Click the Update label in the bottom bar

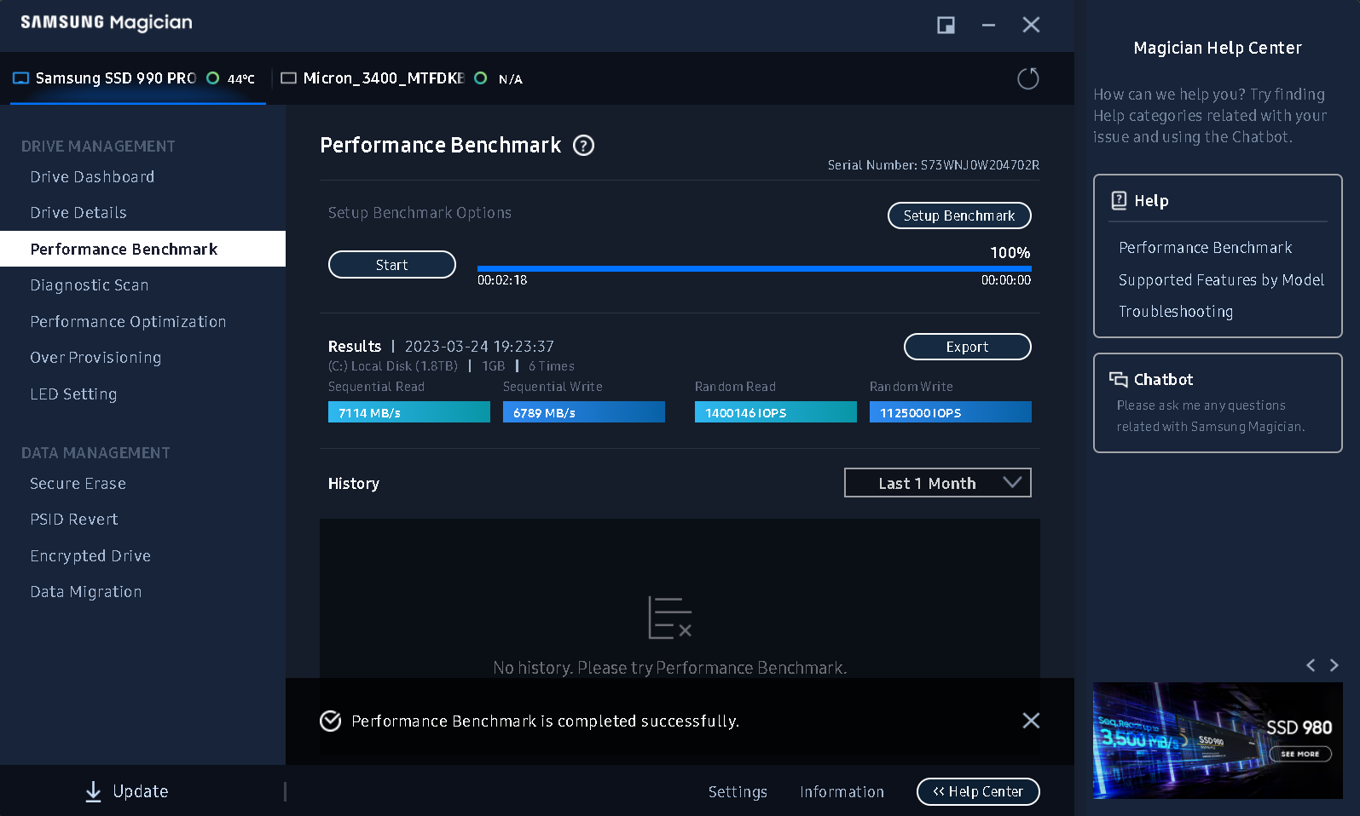coord(141,791)
